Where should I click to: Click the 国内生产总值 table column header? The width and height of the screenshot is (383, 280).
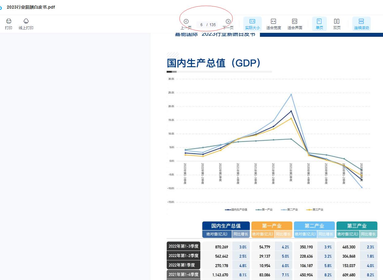226,226
